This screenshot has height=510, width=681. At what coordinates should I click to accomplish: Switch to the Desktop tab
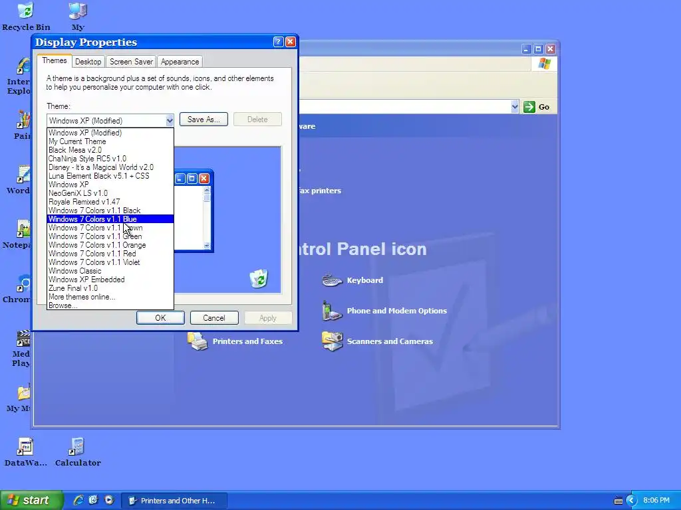(x=88, y=62)
